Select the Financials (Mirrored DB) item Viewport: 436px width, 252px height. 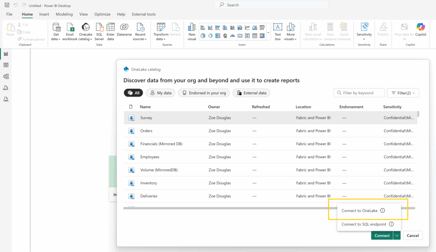161,144
